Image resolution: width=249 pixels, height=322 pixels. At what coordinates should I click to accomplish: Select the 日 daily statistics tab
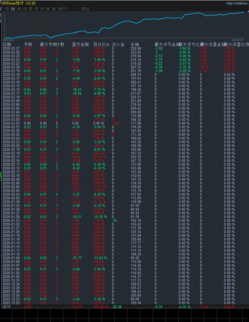pyautogui.click(x=13, y=9)
